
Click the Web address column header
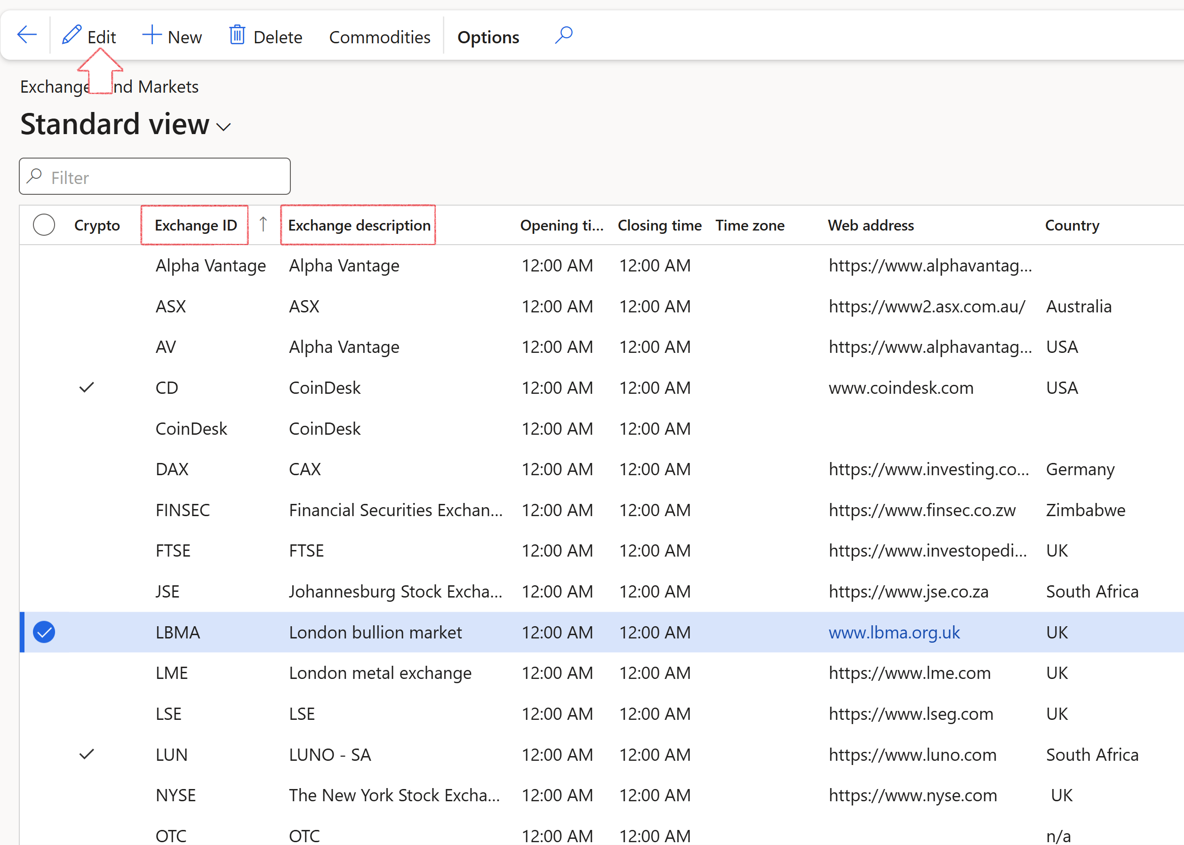(x=870, y=225)
